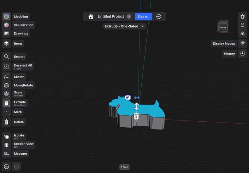Viewport: 249px width, 173px height.
Task: Open the 0.5 mm grid snap setting
Action: 242,25
